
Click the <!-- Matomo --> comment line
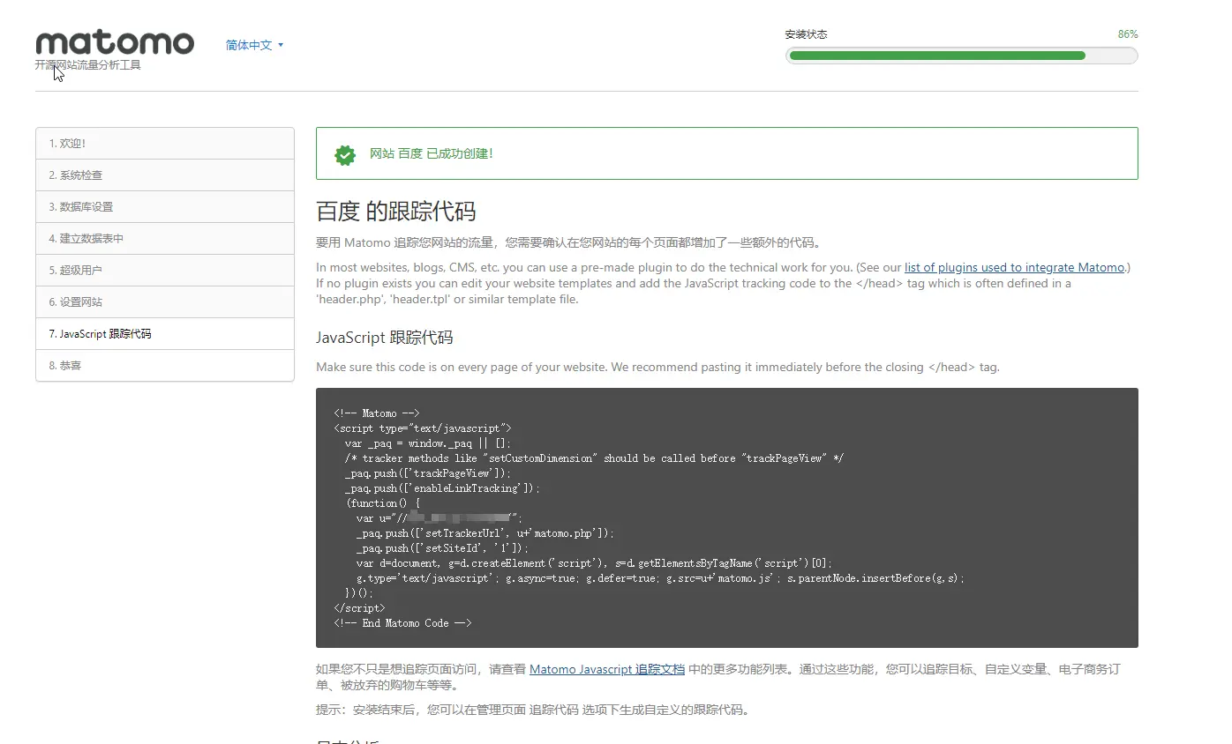click(x=377, y=413)
